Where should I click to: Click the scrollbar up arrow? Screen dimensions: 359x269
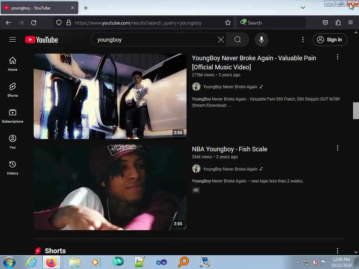356,33
